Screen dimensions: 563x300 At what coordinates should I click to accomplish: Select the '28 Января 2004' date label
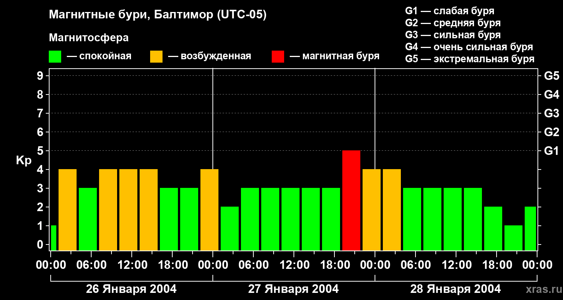(x=455, y=289)
